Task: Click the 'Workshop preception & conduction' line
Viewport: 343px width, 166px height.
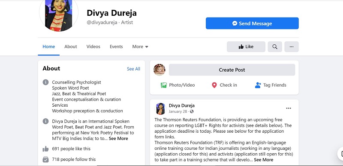Action: 87,111
